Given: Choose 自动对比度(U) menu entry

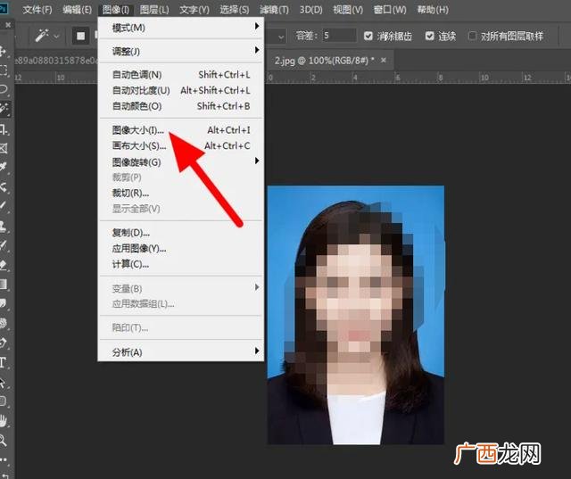Looking at the screenshot, I should (x=181, y=90).
